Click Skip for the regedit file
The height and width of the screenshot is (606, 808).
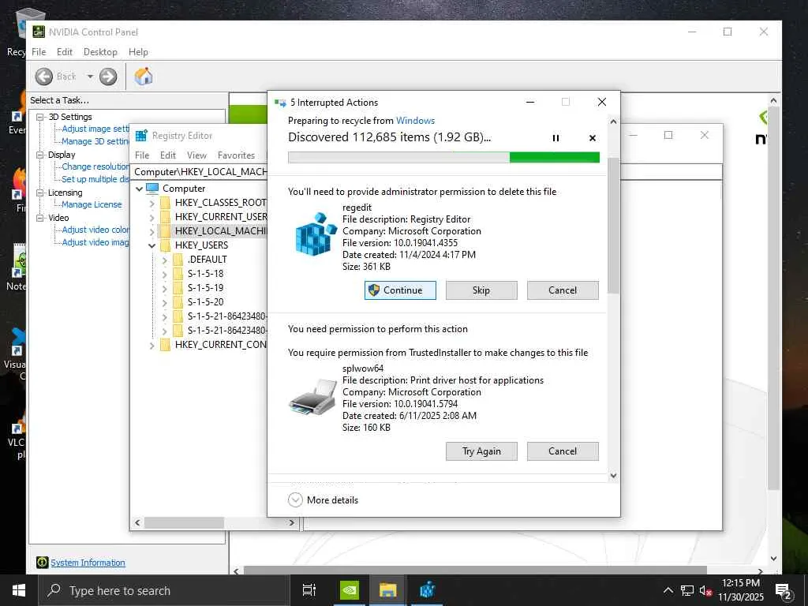pos(481,290)
